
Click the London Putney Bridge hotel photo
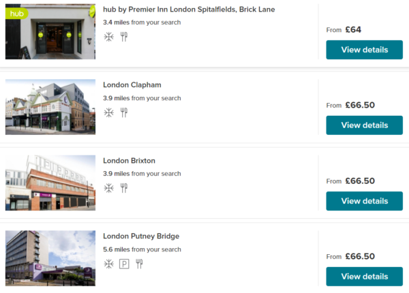(x=50, y=258)
